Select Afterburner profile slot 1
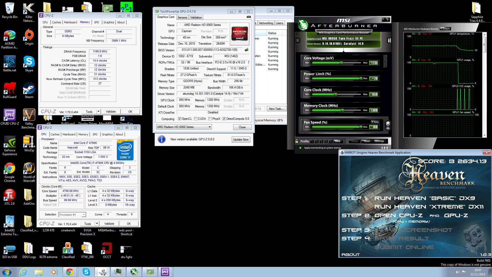This screenshot has width=492, height=277. (312, 141)
